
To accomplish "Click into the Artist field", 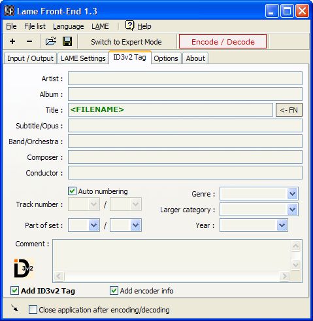I will tap(185, 78).
